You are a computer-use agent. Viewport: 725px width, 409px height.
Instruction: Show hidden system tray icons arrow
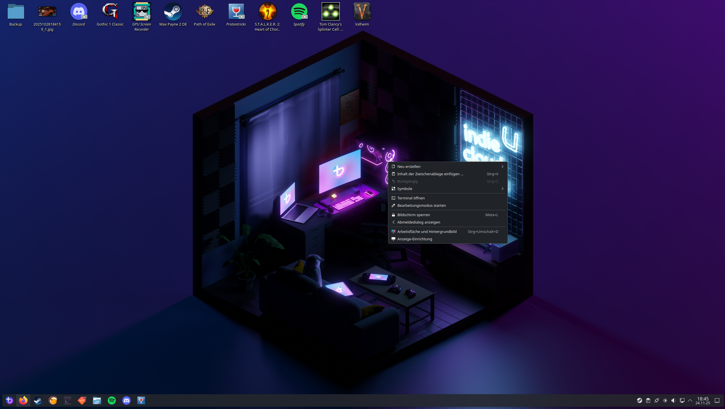point(690,400)
